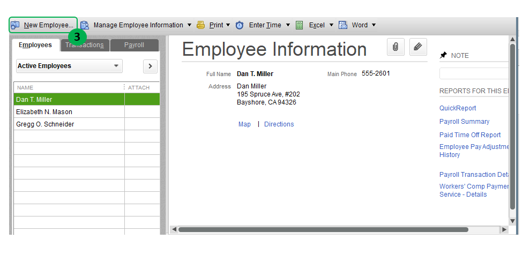This screenshot has width=530, height=254.
Task: Click the scroll right arrow button
Action: [x=504, y=230]
